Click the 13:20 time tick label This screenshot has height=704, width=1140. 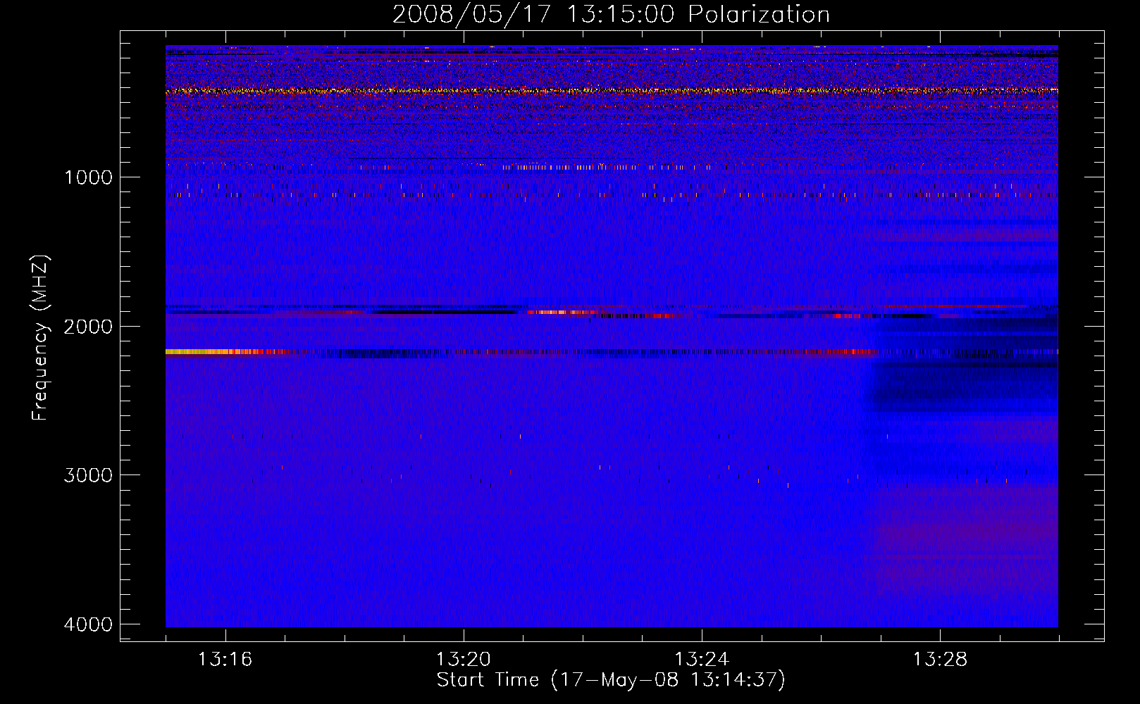pos(464,660)
